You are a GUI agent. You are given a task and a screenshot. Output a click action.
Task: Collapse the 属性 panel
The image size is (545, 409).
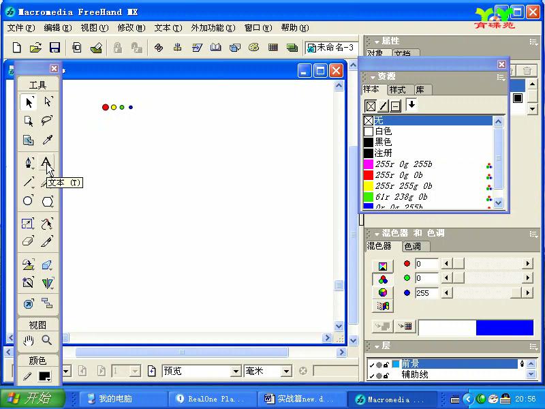click(377, 42)
